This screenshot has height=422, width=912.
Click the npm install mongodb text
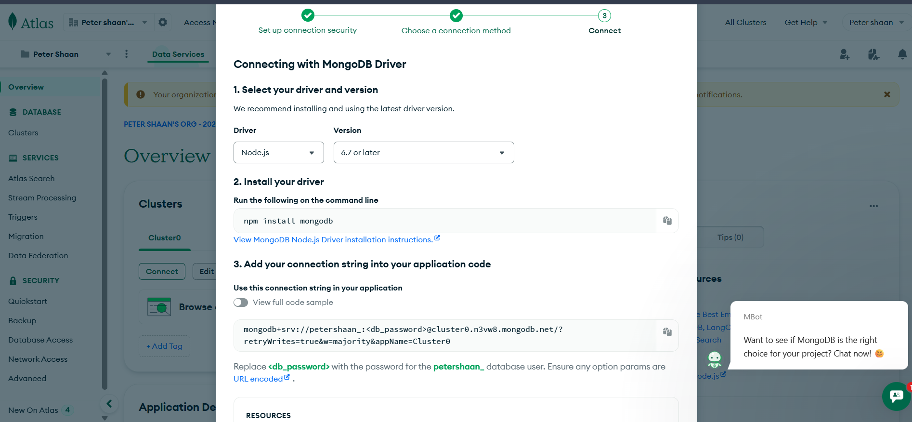(x=288, y=221)
